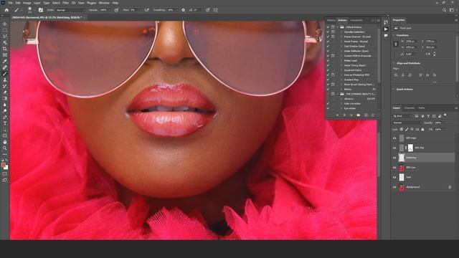
Task: Flip horizontal button in Transform
Action: (x=427, y=54)
